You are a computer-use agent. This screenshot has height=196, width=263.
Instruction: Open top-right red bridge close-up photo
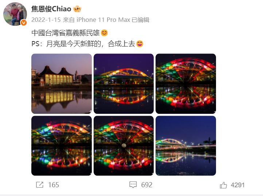tap(186, 84)
